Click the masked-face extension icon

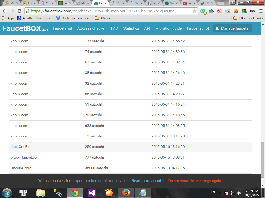coord(252,11)
